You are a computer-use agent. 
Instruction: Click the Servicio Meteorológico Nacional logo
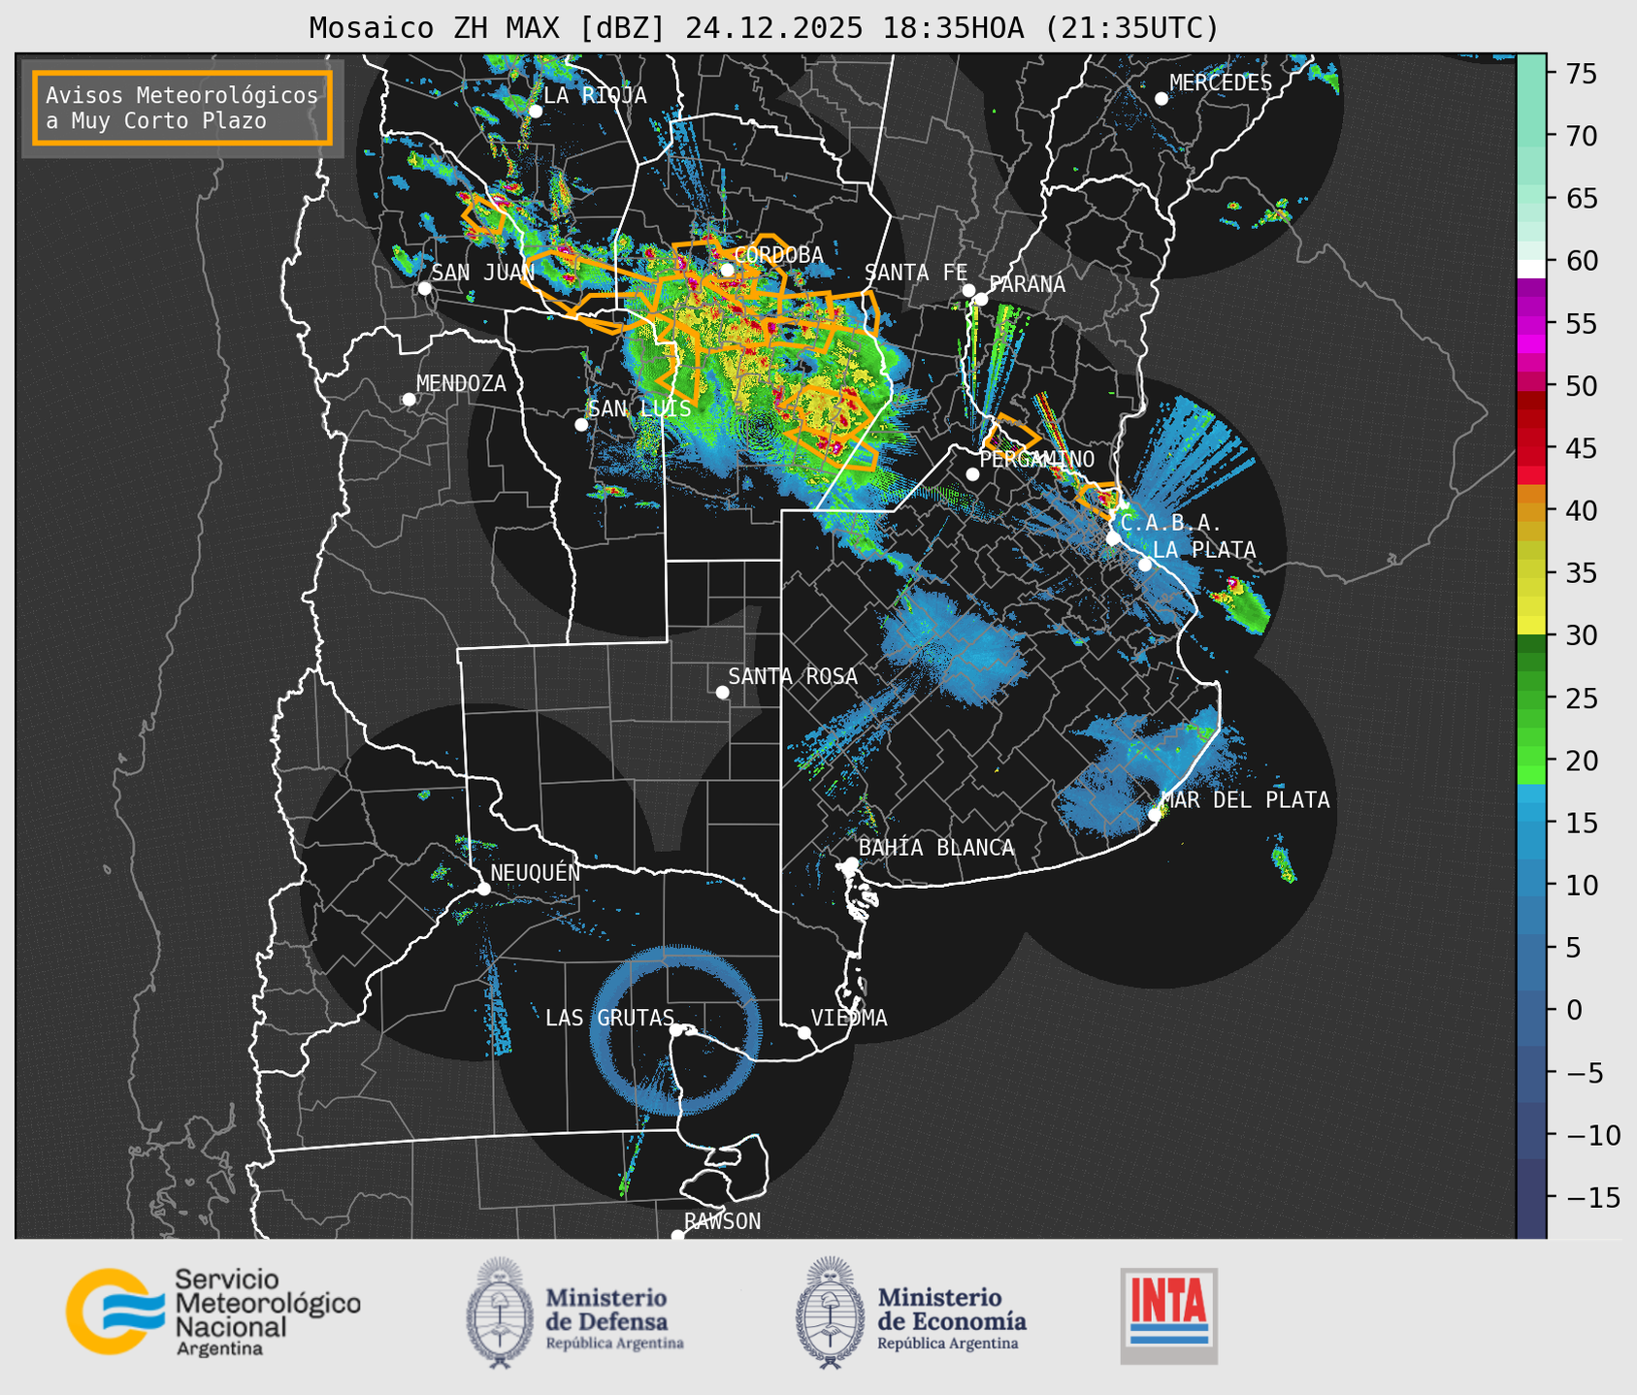coord(213,1312)
